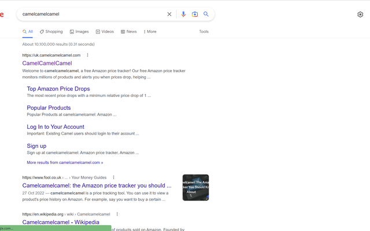Open the Tools filter options
This screenshot has height=231, width=370.
click(203, 32)
